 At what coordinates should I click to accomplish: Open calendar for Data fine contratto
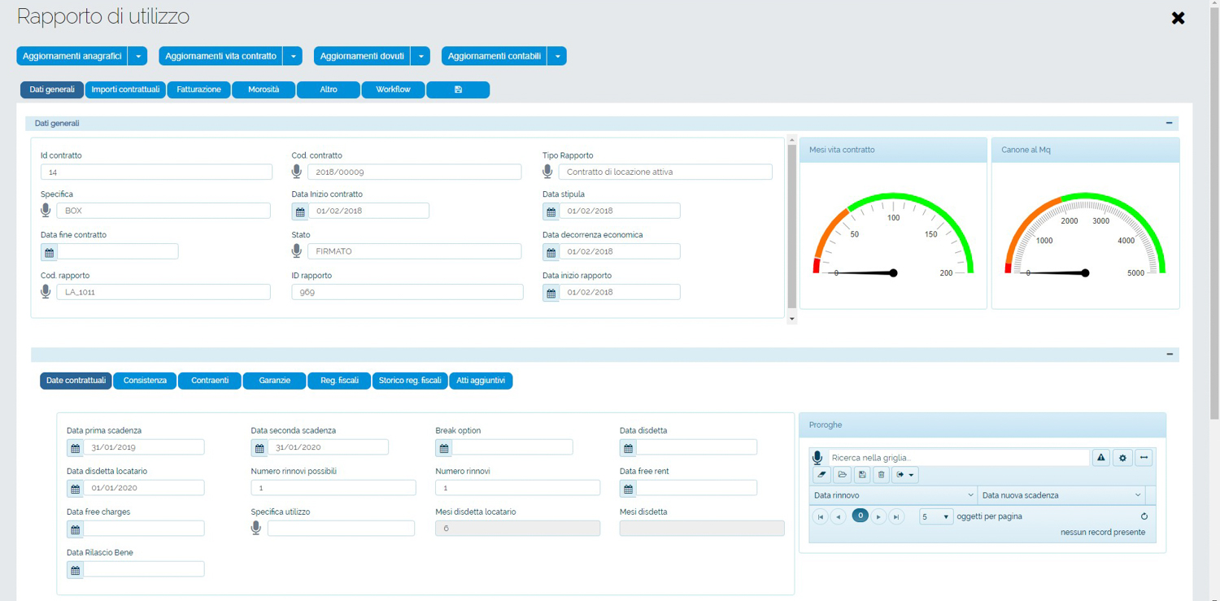(50, 252)
